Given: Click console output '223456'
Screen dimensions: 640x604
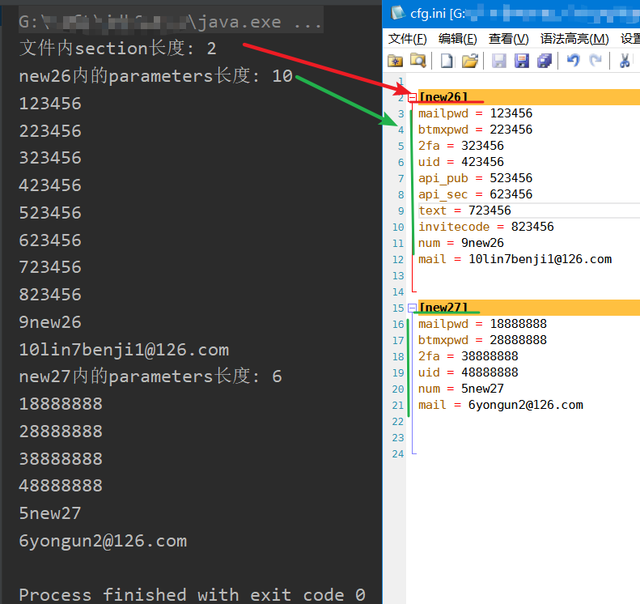Looking at the screenshot, I should 50,130.
